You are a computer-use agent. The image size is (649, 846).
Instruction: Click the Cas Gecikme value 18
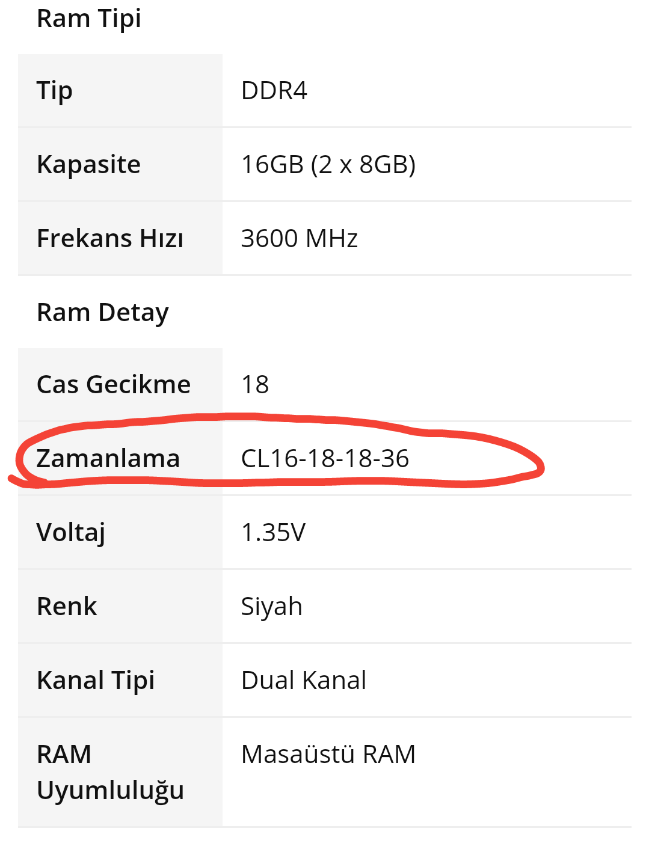coord(255,385)
